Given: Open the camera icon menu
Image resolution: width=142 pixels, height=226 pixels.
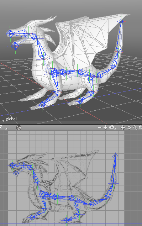Looking at the screenshot, I should [x=112, y=127].
